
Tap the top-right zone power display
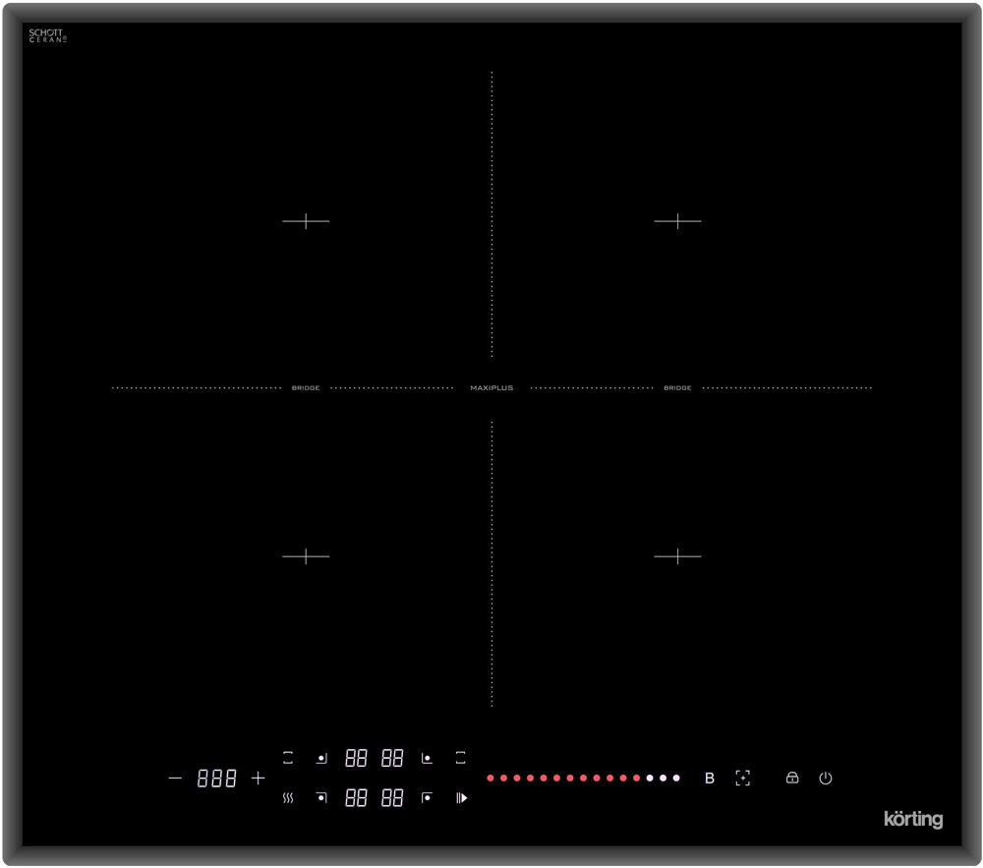coord(392,758)
